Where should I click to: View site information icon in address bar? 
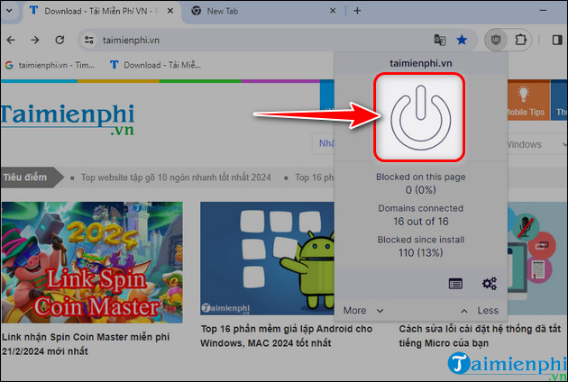pyautogui.click(x=89, y=40)
